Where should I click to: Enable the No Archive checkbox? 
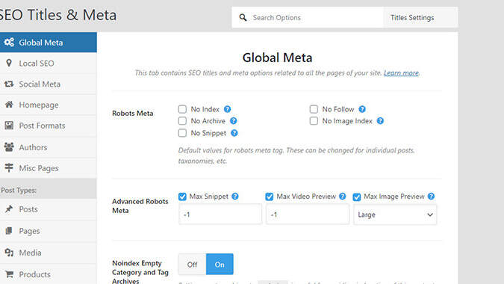(182, 121)
